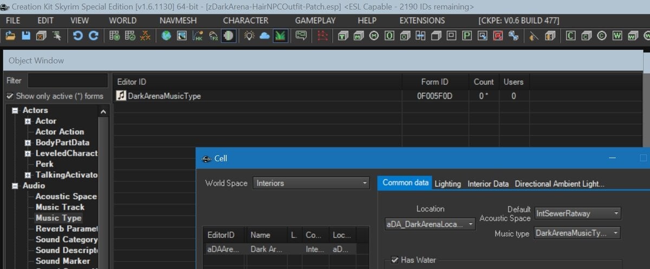Click the object tree scroll-up arrow
This screenshot has height=269, width=650.
[x=103, y=111]
